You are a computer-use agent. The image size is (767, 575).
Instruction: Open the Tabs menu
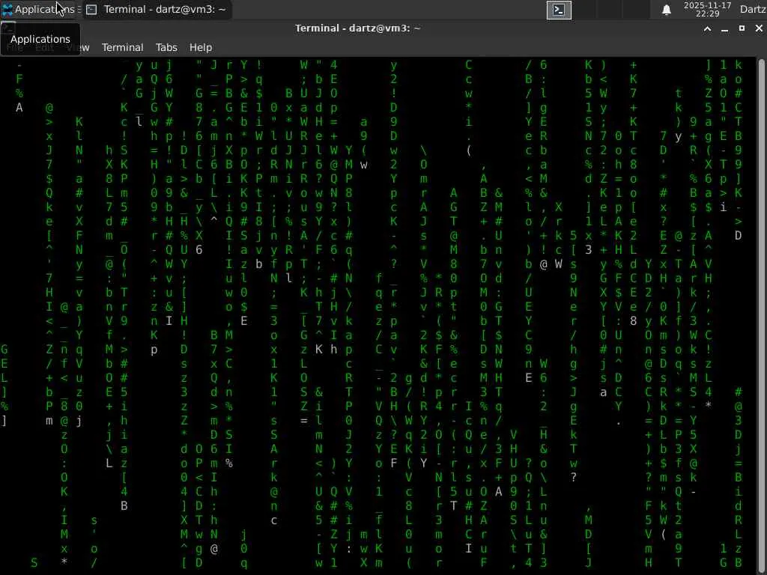coord(166,47)
